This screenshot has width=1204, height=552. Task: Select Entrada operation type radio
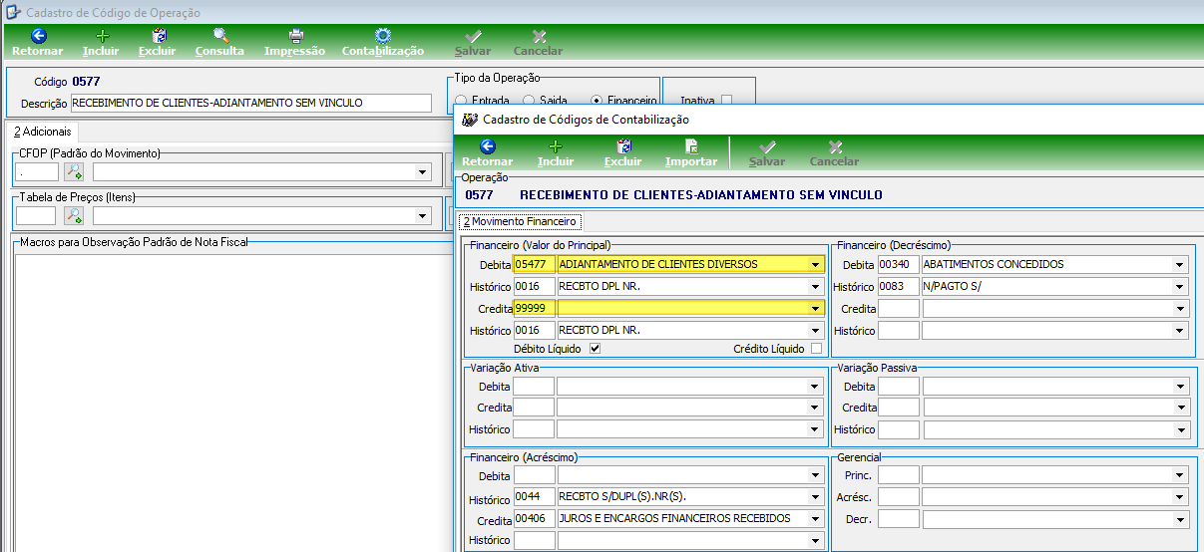(x=461, y=101)
